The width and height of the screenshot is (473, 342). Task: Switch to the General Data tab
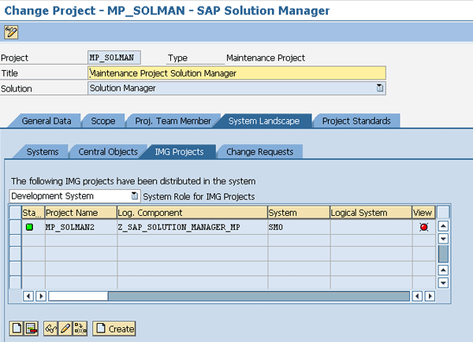(46, 121)
